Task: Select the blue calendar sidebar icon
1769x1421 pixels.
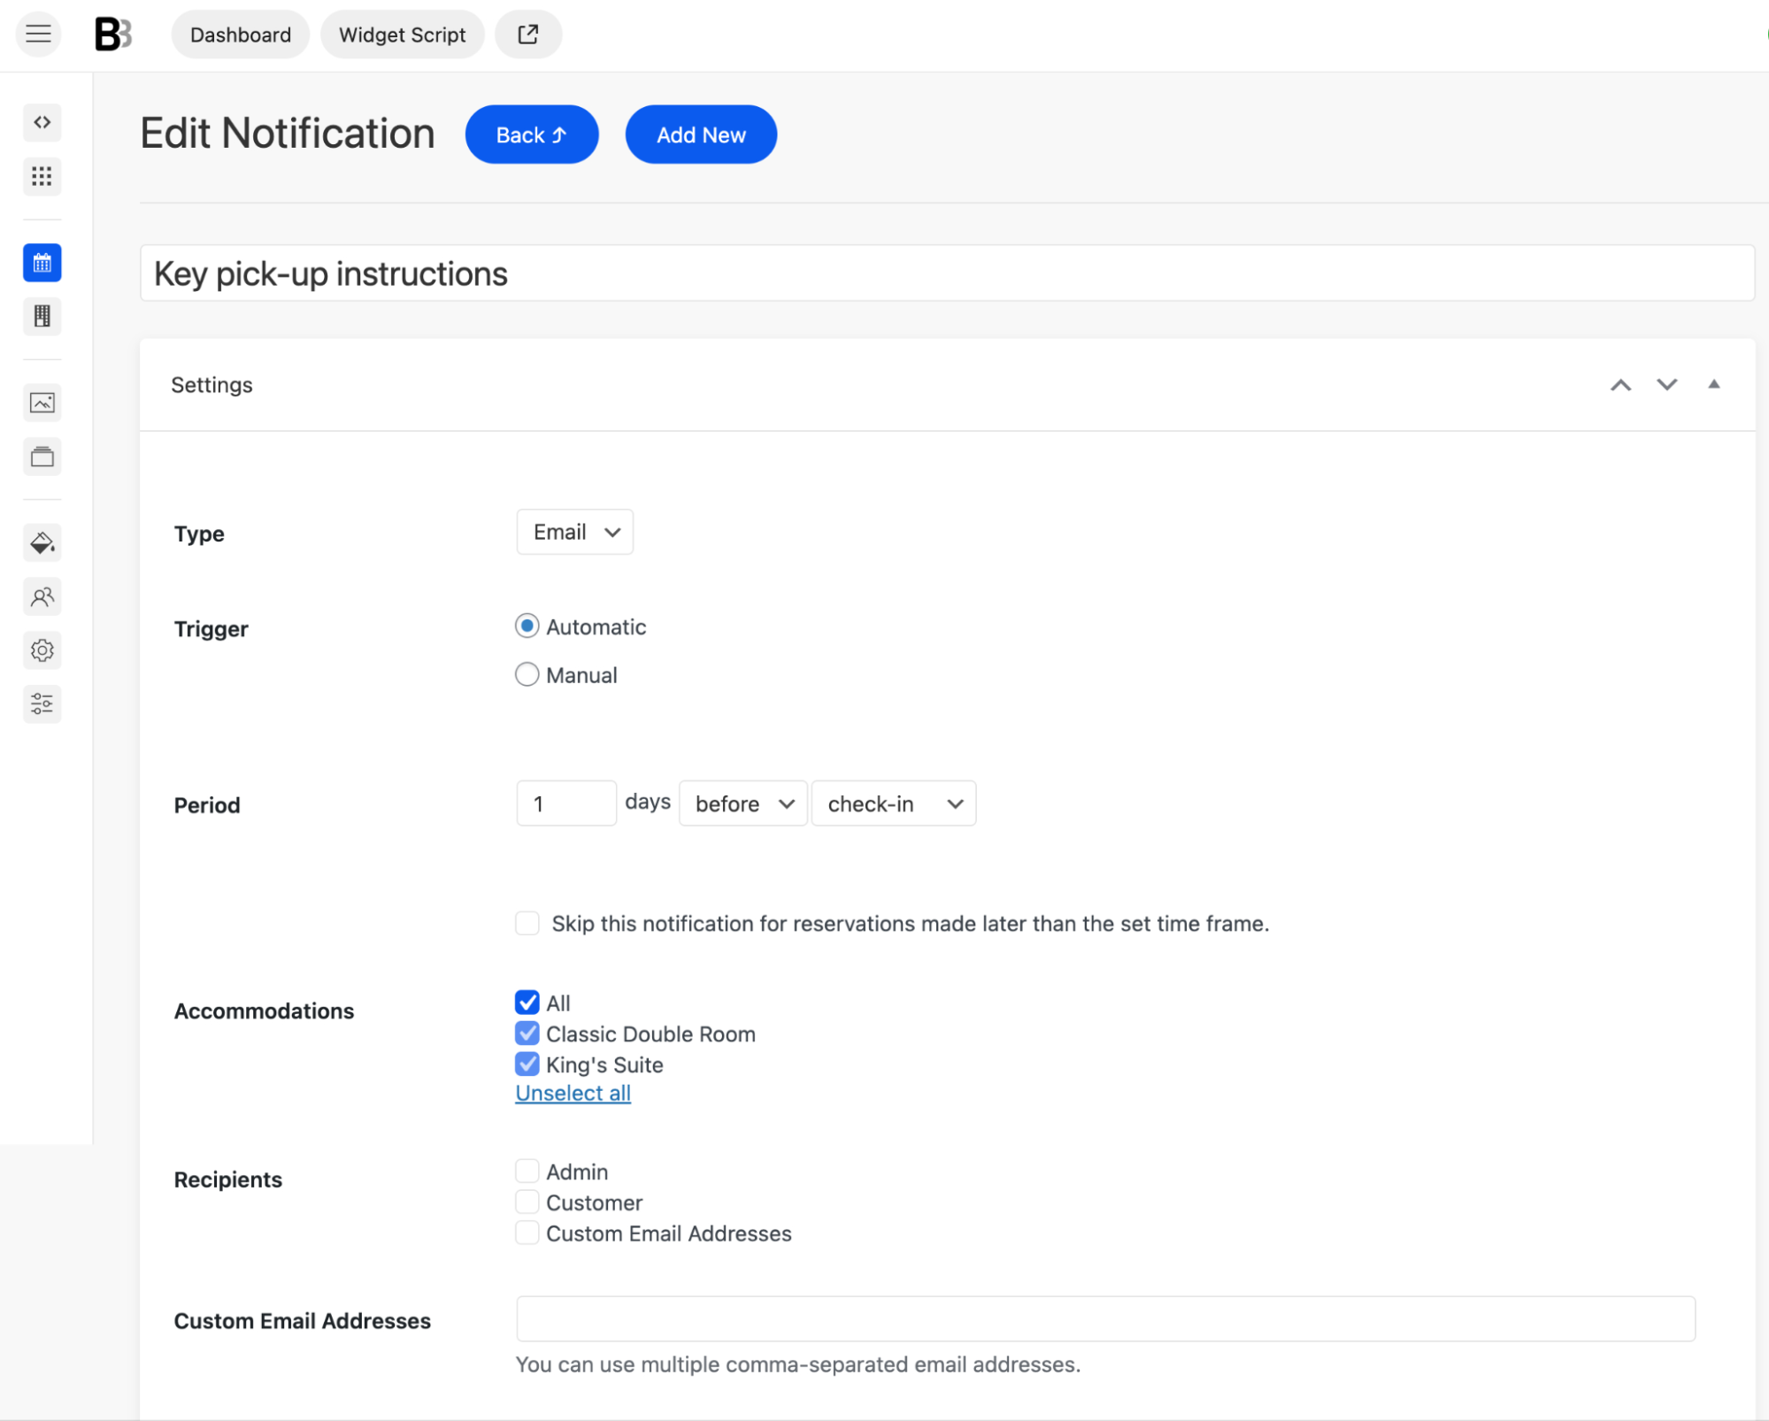Action: click(42, 263)
